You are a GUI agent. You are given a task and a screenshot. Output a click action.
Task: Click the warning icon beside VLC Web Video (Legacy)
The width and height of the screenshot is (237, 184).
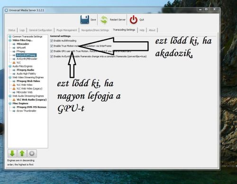point(14,89)
